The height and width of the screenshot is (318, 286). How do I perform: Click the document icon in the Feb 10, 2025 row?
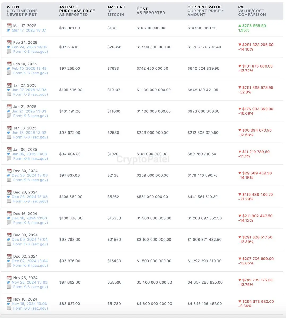point(9,73)
